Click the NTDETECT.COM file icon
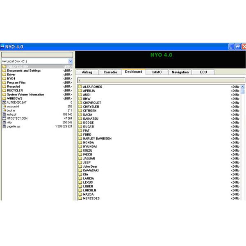 coord(4,118)
